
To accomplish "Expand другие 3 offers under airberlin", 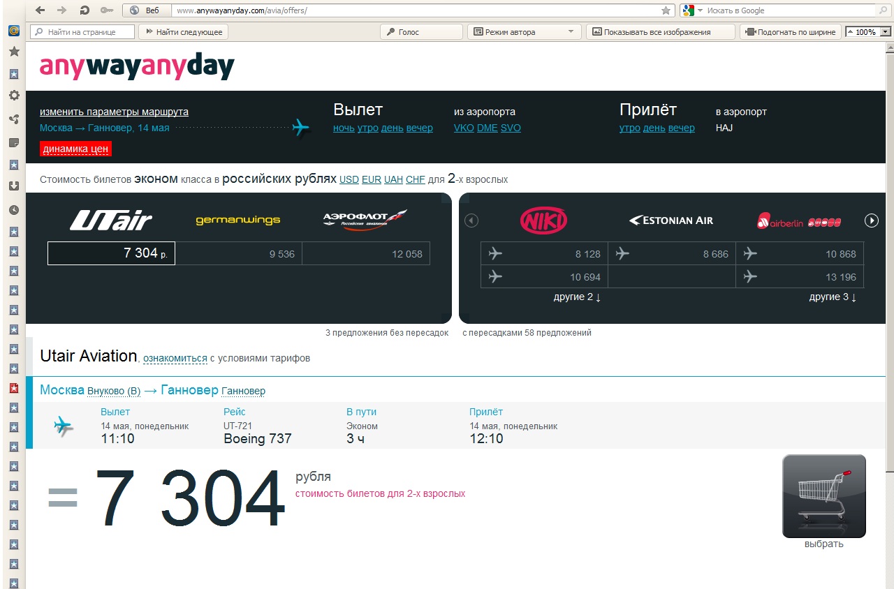I will click(x=833, y=297).
